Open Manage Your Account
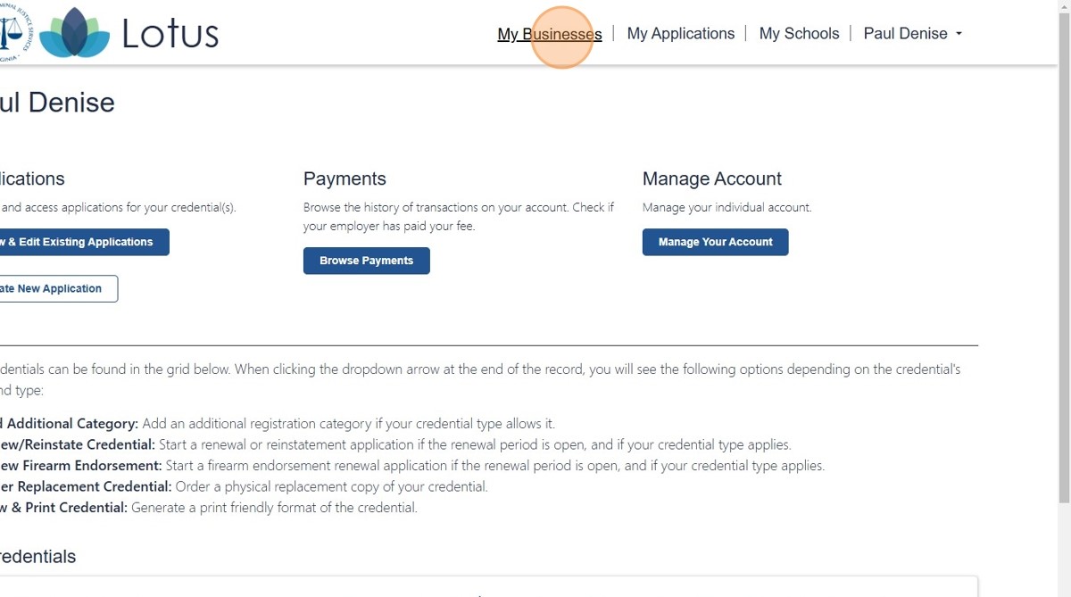1071x597 pixels. [715, 242]
